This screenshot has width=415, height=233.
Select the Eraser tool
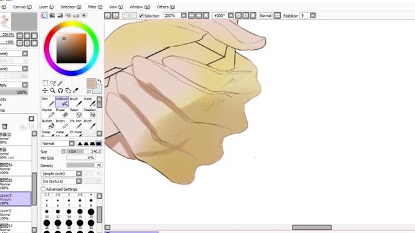pyautogui.click(x=62, y=113)
